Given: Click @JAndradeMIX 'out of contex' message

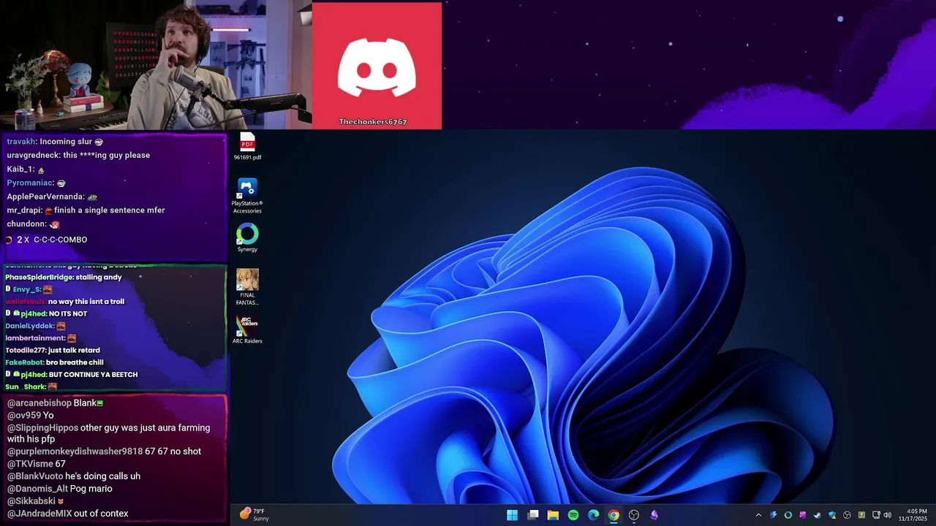Looking at the screenshot, I should coord(67,514).
